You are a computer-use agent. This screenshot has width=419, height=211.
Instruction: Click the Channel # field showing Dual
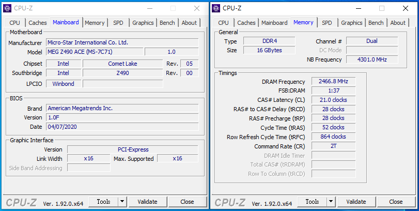(x=372, y=41)
